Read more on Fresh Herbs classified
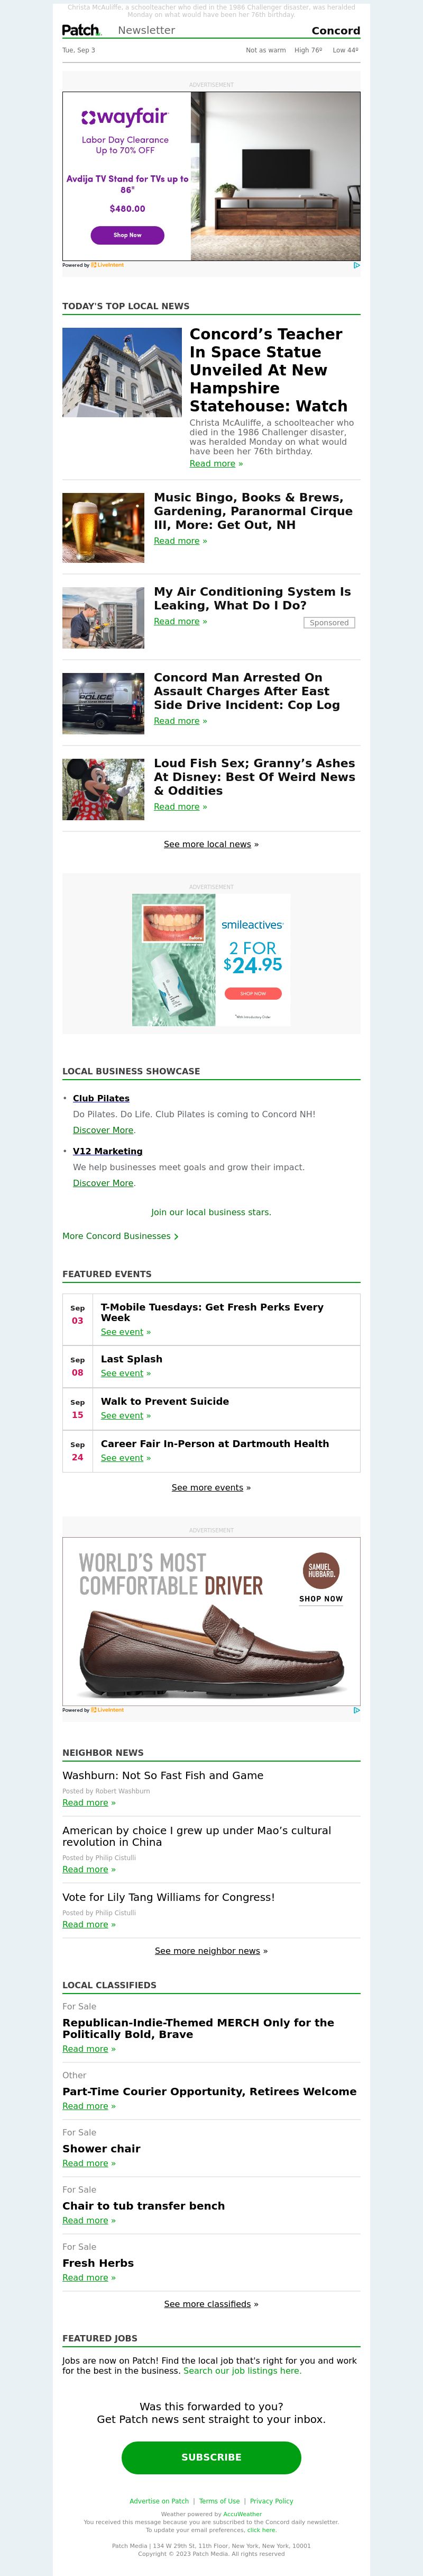Image resolution: width=423 pixels, height=2576 pixels. tap(89, 2278)
